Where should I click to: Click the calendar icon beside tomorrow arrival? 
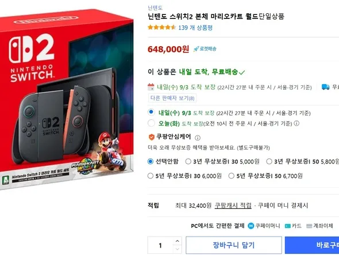(151, 87)
